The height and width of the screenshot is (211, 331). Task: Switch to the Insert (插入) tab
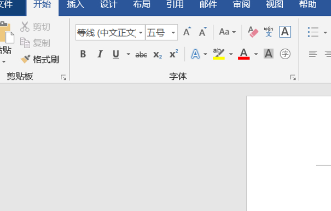75,5
